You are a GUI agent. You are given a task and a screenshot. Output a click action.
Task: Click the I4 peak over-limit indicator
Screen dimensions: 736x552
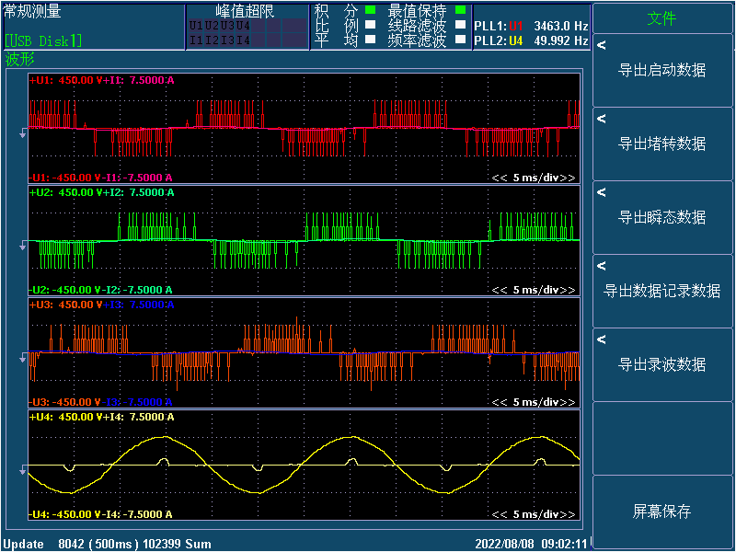coord(242,40)
